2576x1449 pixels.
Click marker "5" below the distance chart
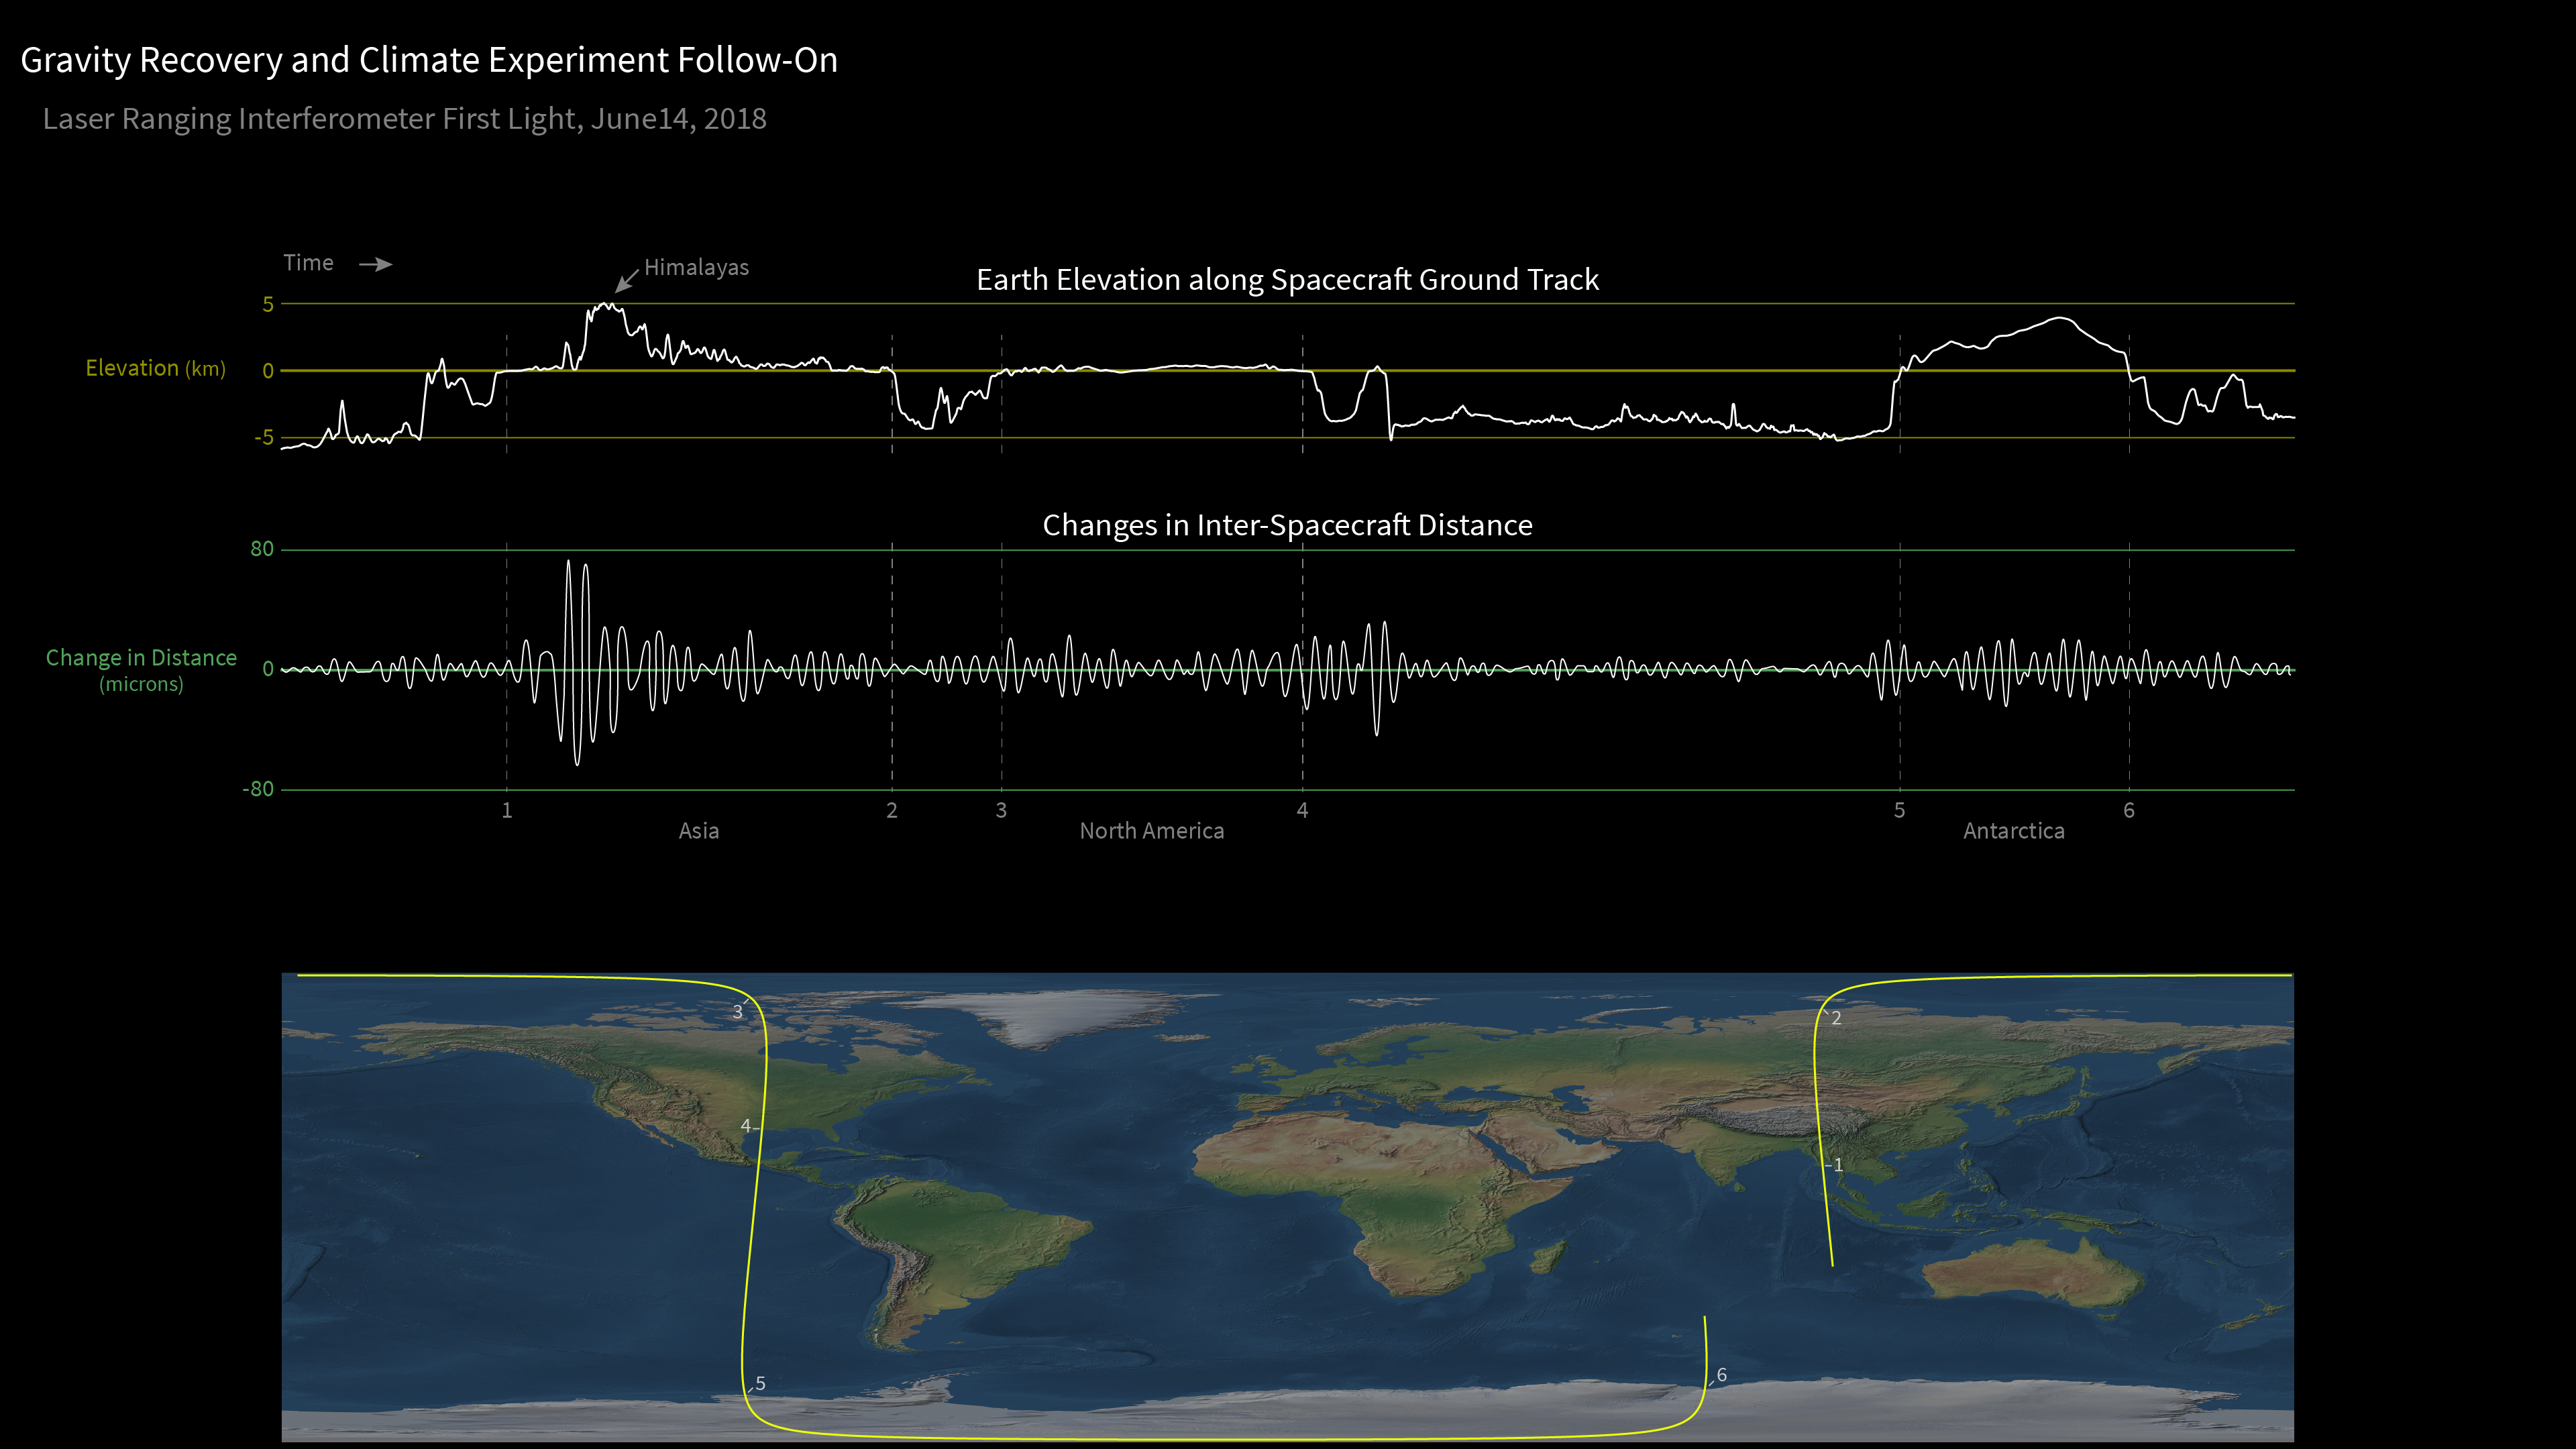[1899, 810]
